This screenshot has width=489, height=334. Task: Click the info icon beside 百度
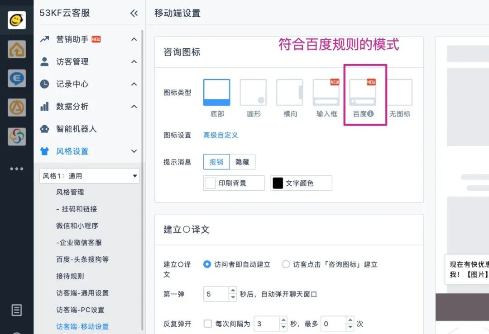[x=370, y=113]
